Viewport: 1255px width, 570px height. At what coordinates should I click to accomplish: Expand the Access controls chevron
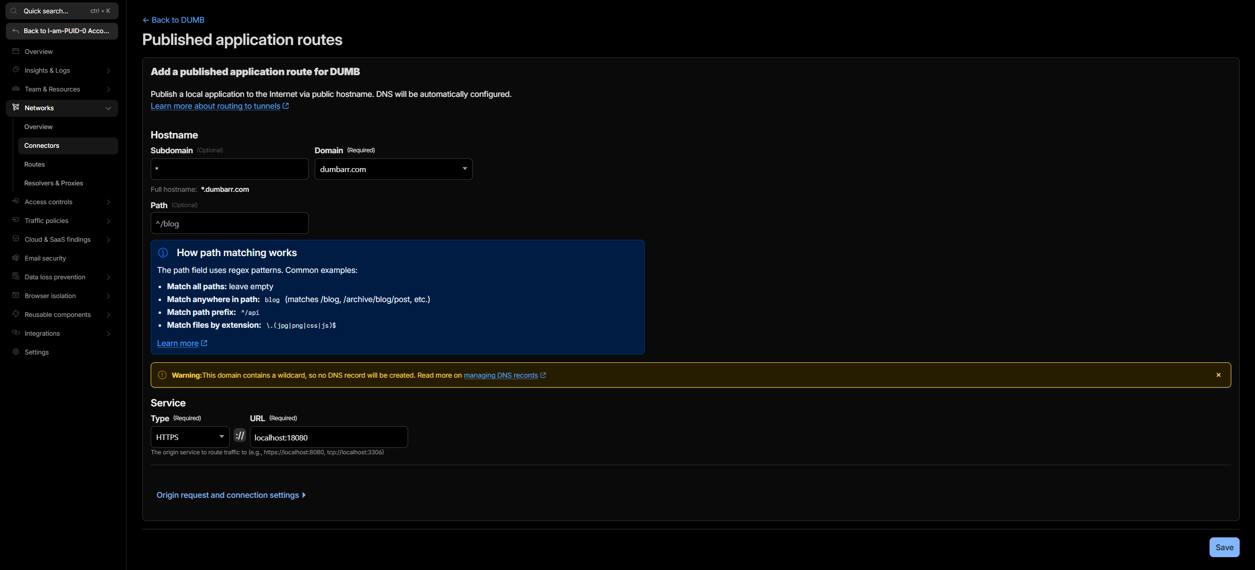(x=108, y=202)
